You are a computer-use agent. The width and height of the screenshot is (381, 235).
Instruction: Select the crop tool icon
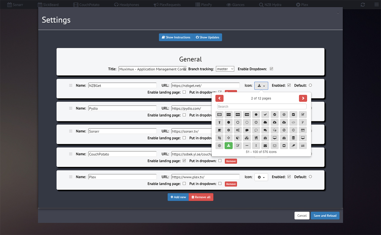(x=219, y=138)
